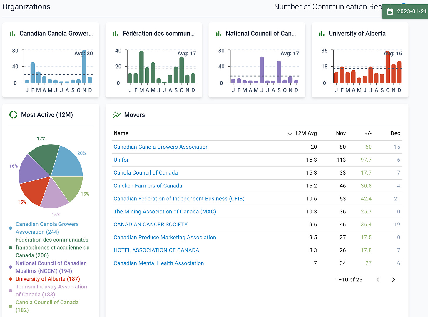
Task: Click the bar chart icon beside University of Alberta
Action: [x=322, y=34]
